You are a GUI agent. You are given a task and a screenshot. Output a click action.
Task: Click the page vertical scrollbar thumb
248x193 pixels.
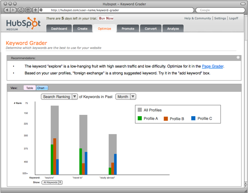pyautogui.click(x=246, y=28)
